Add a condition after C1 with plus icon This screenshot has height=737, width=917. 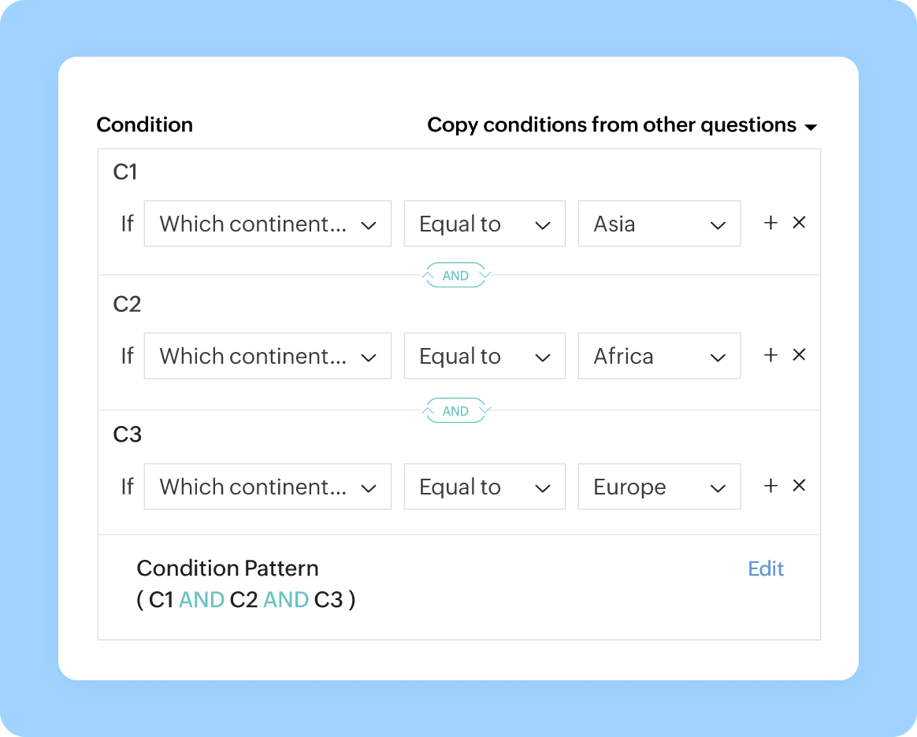tap(770, 224)
